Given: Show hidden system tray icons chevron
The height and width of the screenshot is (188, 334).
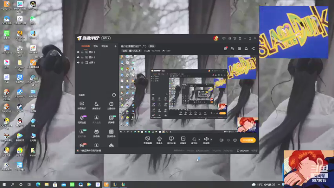Looking at the screenshot, I should point(279,185).
